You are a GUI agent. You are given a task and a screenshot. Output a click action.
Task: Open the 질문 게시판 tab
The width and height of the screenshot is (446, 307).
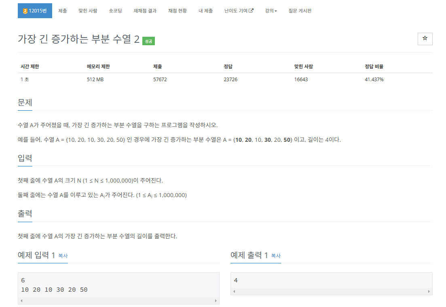[x=300, y=11]
